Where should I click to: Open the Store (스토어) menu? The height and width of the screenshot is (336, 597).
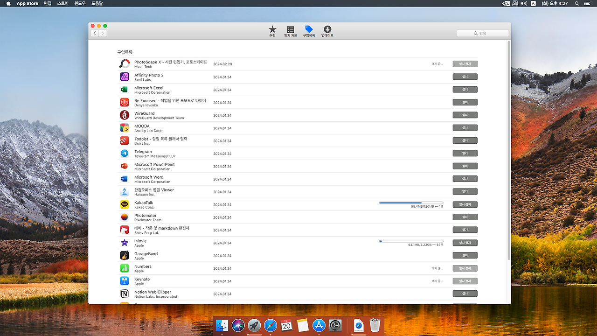point(62,3)
